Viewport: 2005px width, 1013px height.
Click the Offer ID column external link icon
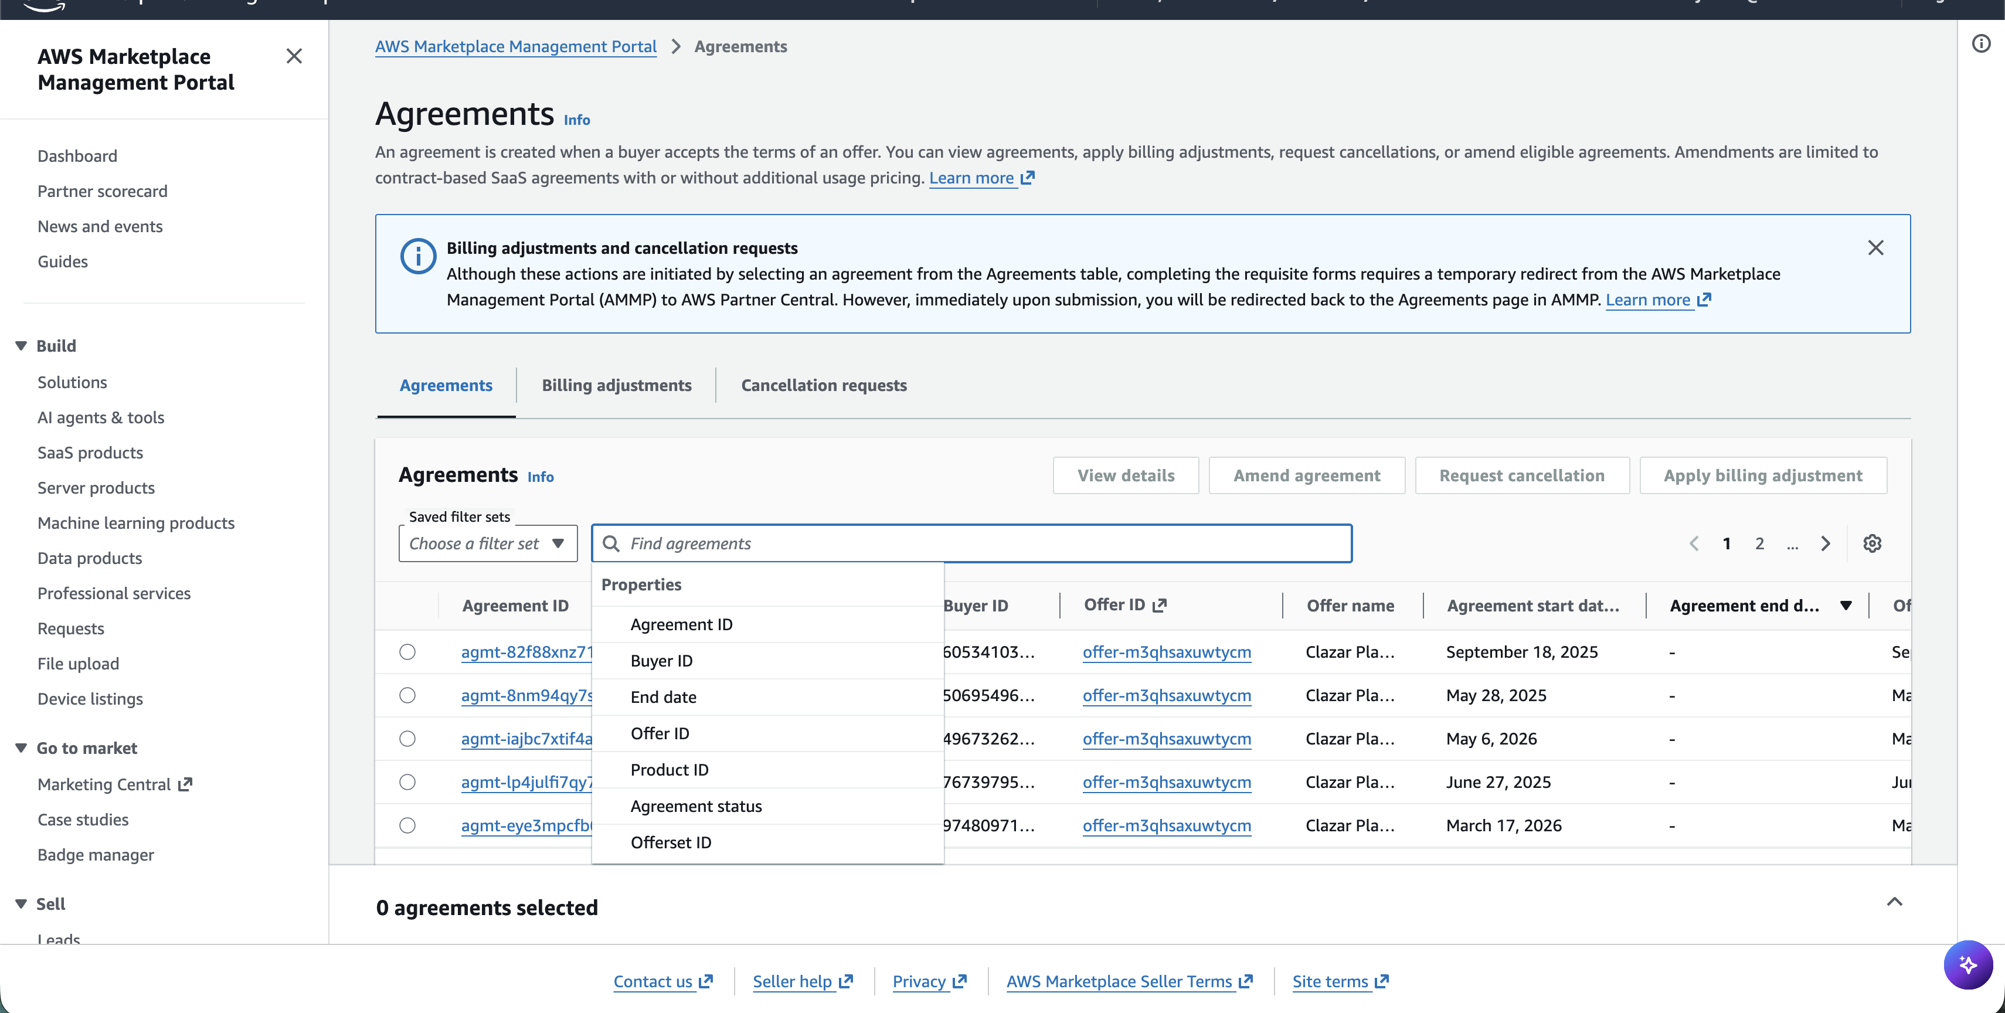pyautogui.click(x=1160, y=606)
